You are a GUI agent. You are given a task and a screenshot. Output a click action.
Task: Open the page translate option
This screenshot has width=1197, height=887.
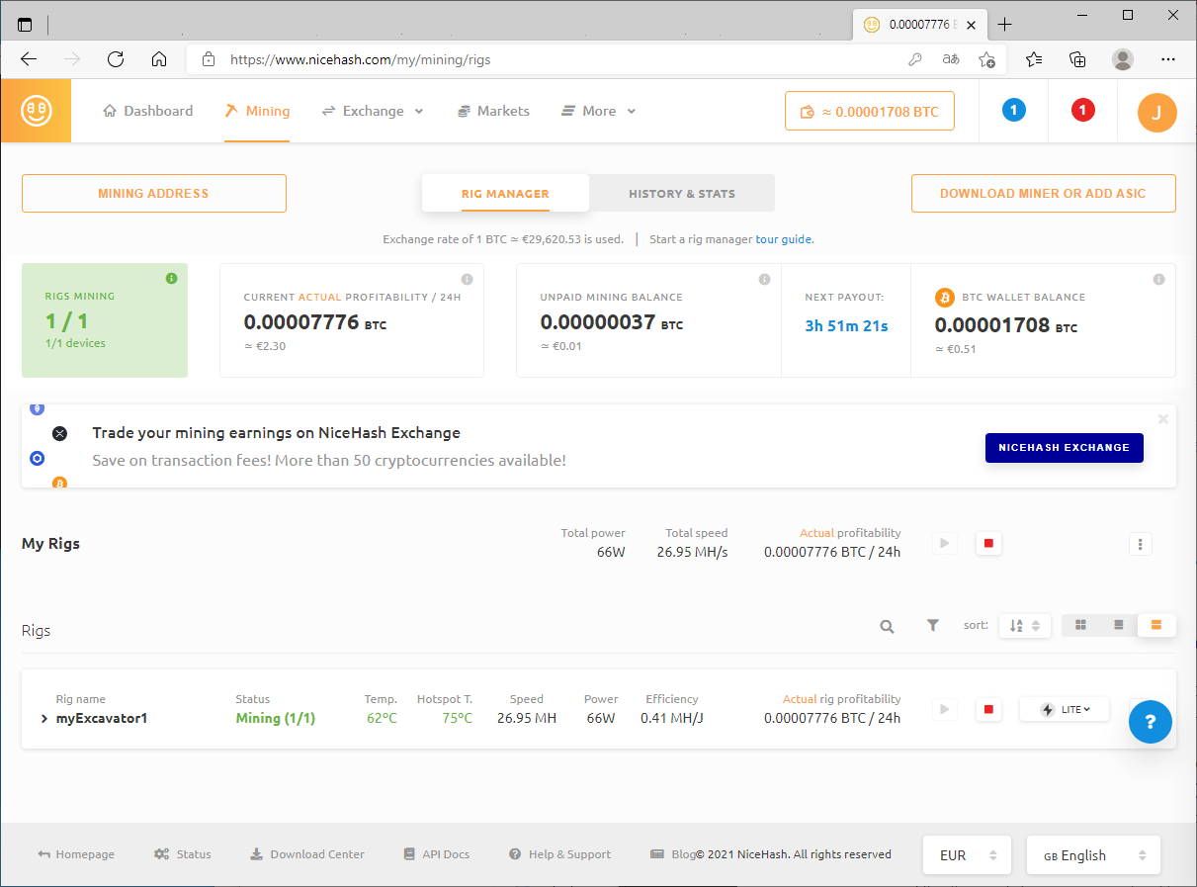tap(951, 59)
